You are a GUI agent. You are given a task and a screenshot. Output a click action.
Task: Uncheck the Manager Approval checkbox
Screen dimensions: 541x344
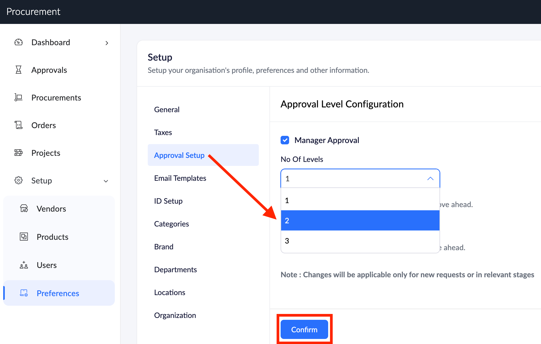pyautogui.click(x=285, y=140)
